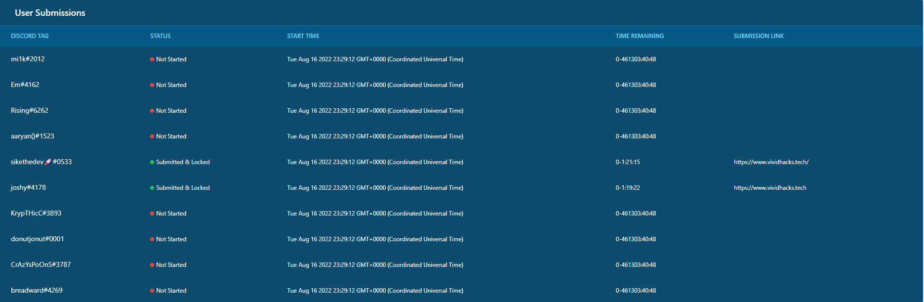Click Not Started status for KrypTHicC#3893
Viewport: 924px width, 302px height.
pos(168,214)
